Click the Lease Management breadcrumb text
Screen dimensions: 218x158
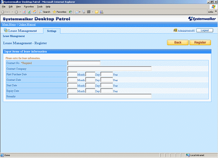coord(14,36)
